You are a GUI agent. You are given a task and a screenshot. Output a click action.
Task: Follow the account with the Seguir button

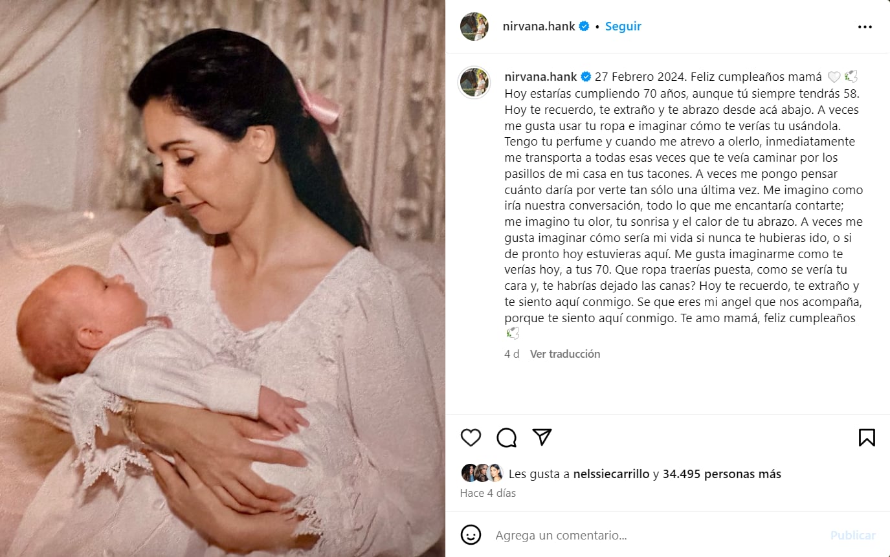click(623, 27)
